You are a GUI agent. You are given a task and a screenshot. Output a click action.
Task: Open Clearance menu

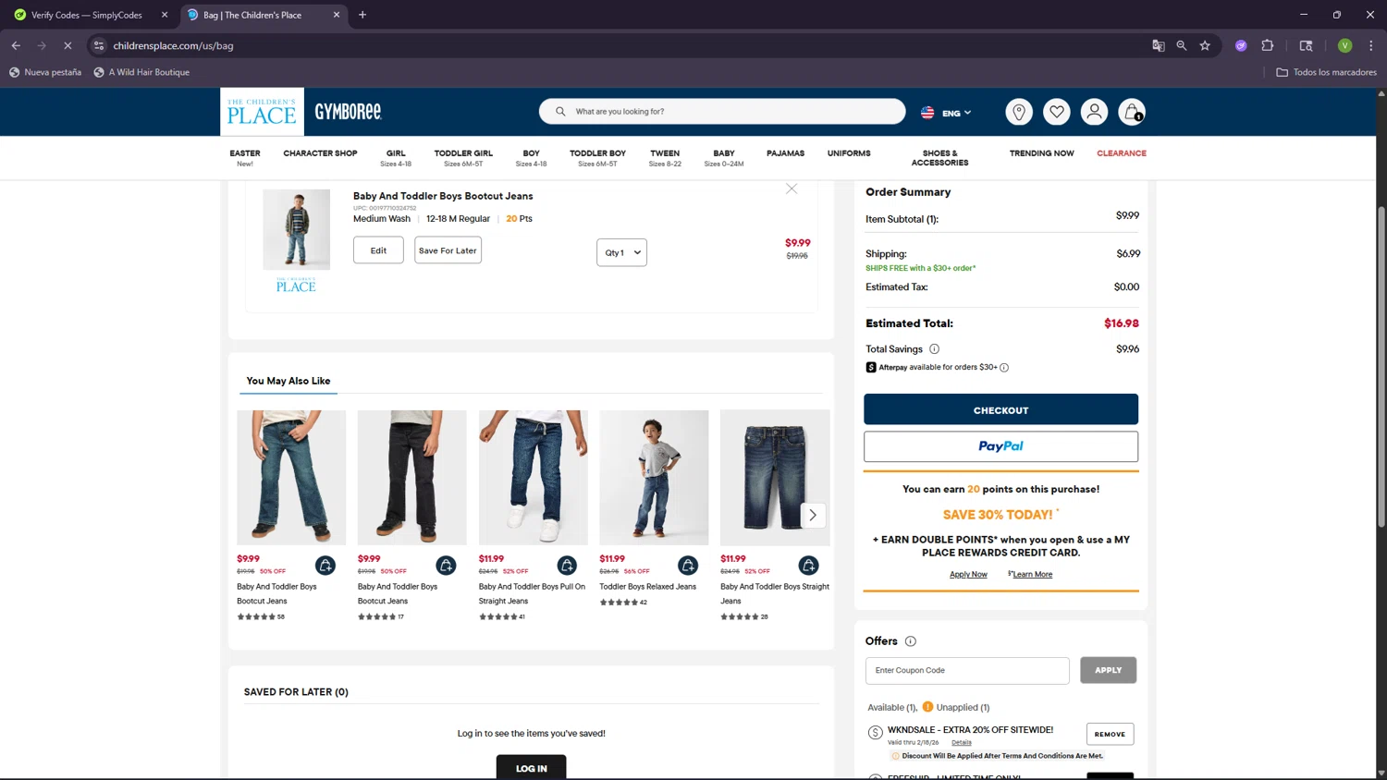point(1122,153)
